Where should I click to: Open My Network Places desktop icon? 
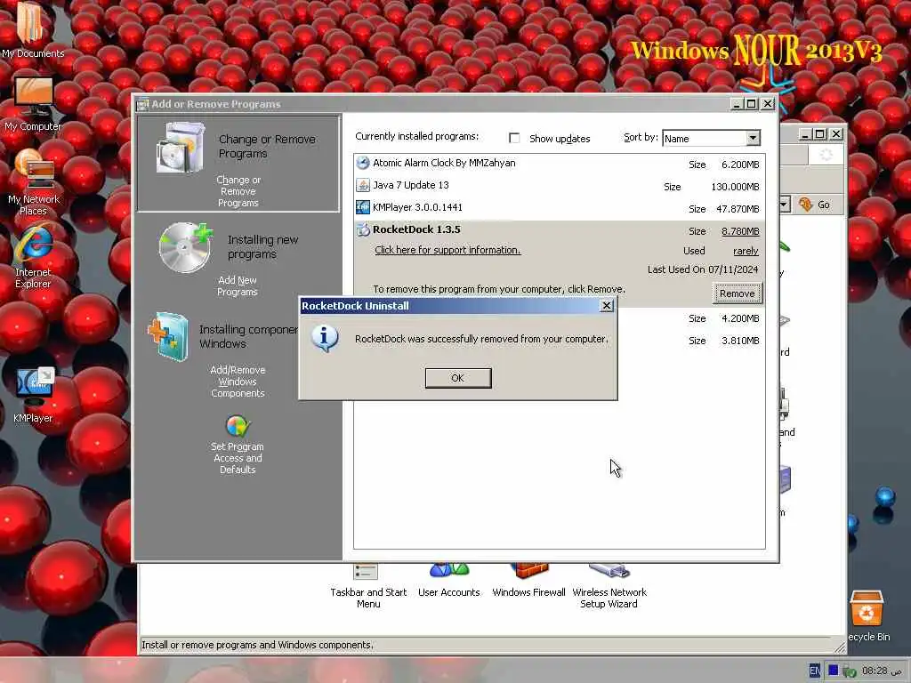coord(33,182)
